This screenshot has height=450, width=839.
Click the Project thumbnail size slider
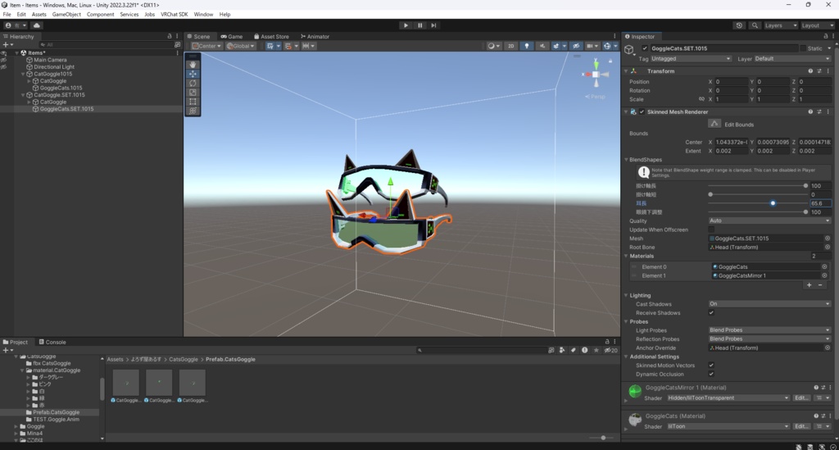click(602, 438)
